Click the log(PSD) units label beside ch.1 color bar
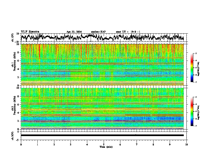Viewport: 210px width, 162px height. click(x=198, y=69)
